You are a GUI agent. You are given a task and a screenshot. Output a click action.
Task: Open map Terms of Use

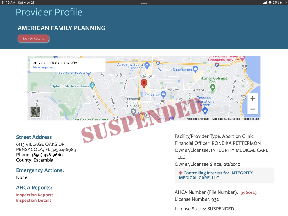coord(251,119)
